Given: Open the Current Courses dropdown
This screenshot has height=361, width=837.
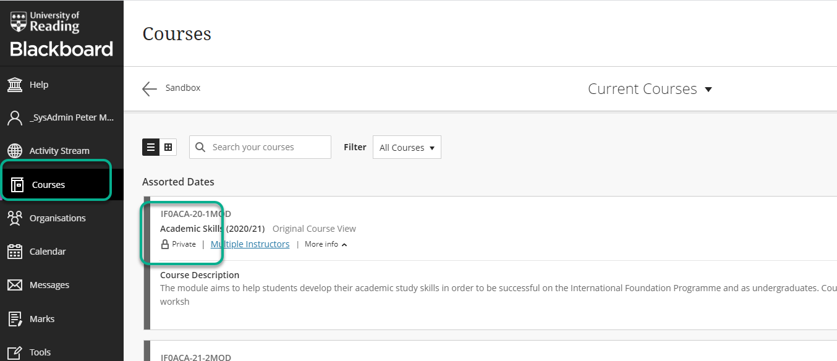Looking at the screenshot, I should (x=650, y=89).
